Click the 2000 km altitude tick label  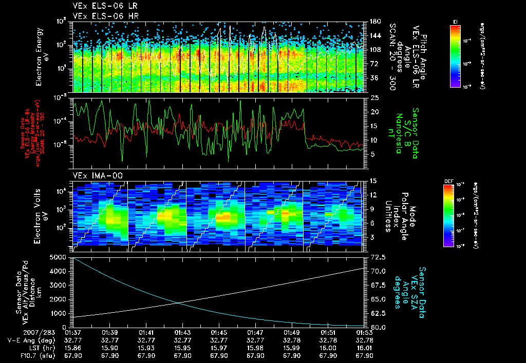(x=57, y=299)
